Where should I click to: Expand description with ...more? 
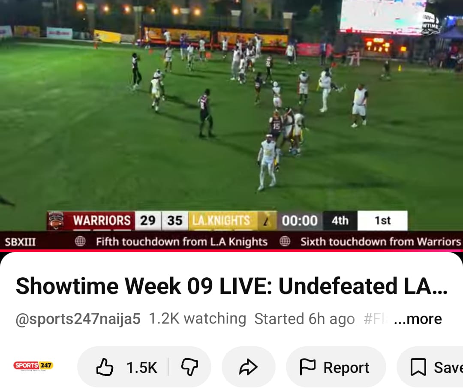click(x=418, y=319)
